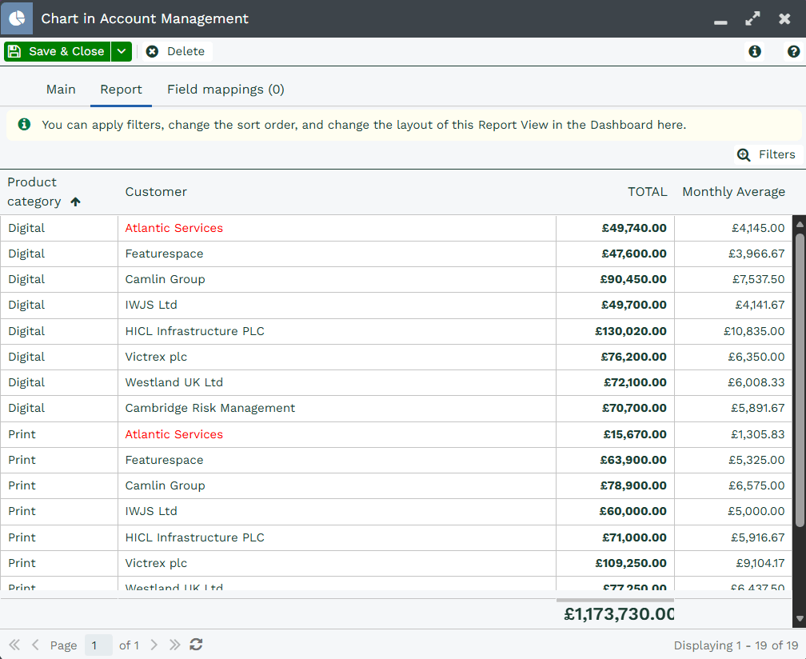Screen dimensions: 806x659
Task: Click the refresh icon in pagination bar
Action: [x=196, y=645]
